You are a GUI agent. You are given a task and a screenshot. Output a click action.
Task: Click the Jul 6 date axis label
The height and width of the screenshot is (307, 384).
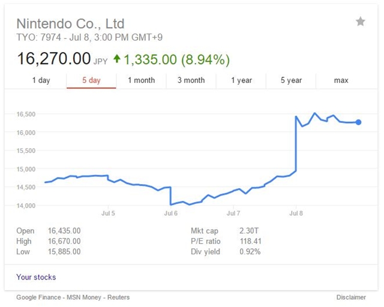pyautogui.click(x=171, y=213)
